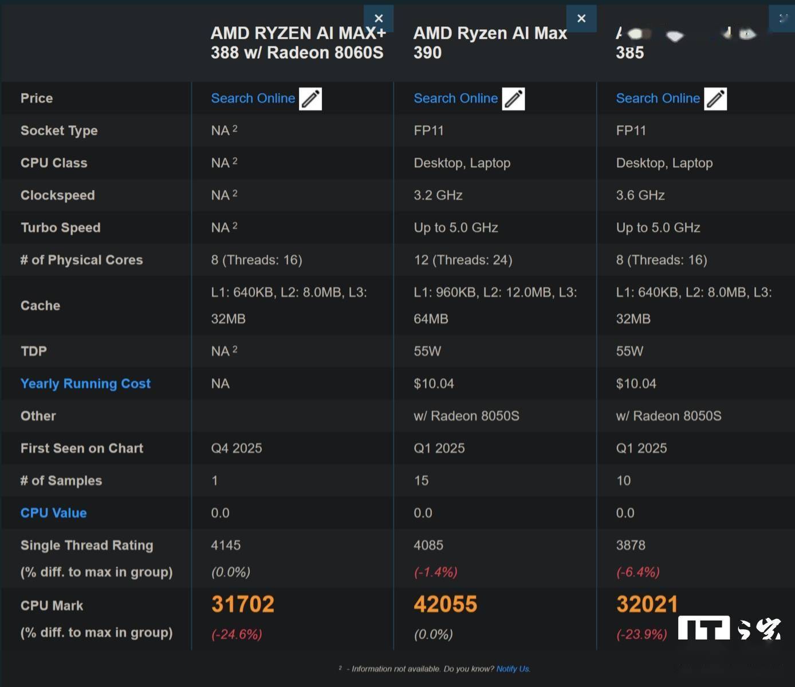Open the Yearly Running Cost link
Viewport: 795px width, 687px height.
(x=85, y=384)
